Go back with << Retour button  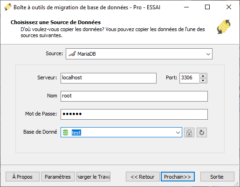143,177
